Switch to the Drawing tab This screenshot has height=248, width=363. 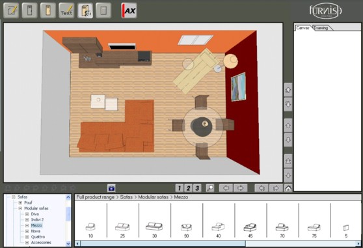pos(321,28)
